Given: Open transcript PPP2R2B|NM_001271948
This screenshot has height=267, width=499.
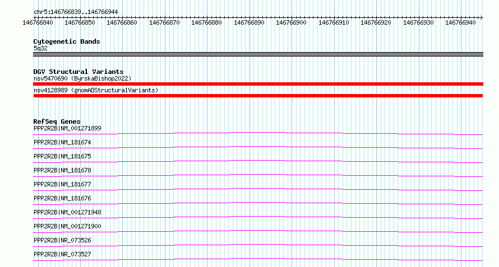Looking at the screenshot, I should coord(67,212).
